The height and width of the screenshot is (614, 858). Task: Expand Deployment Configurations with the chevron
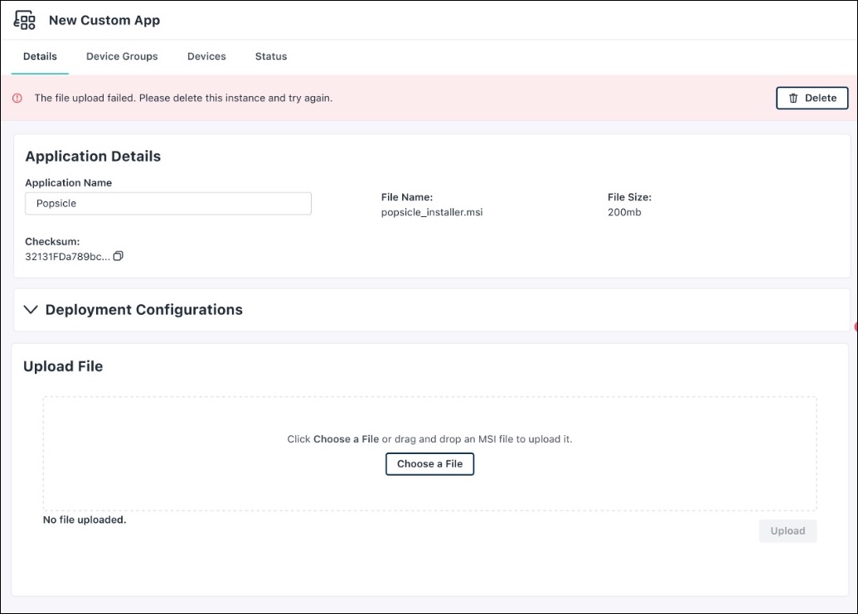32,310
